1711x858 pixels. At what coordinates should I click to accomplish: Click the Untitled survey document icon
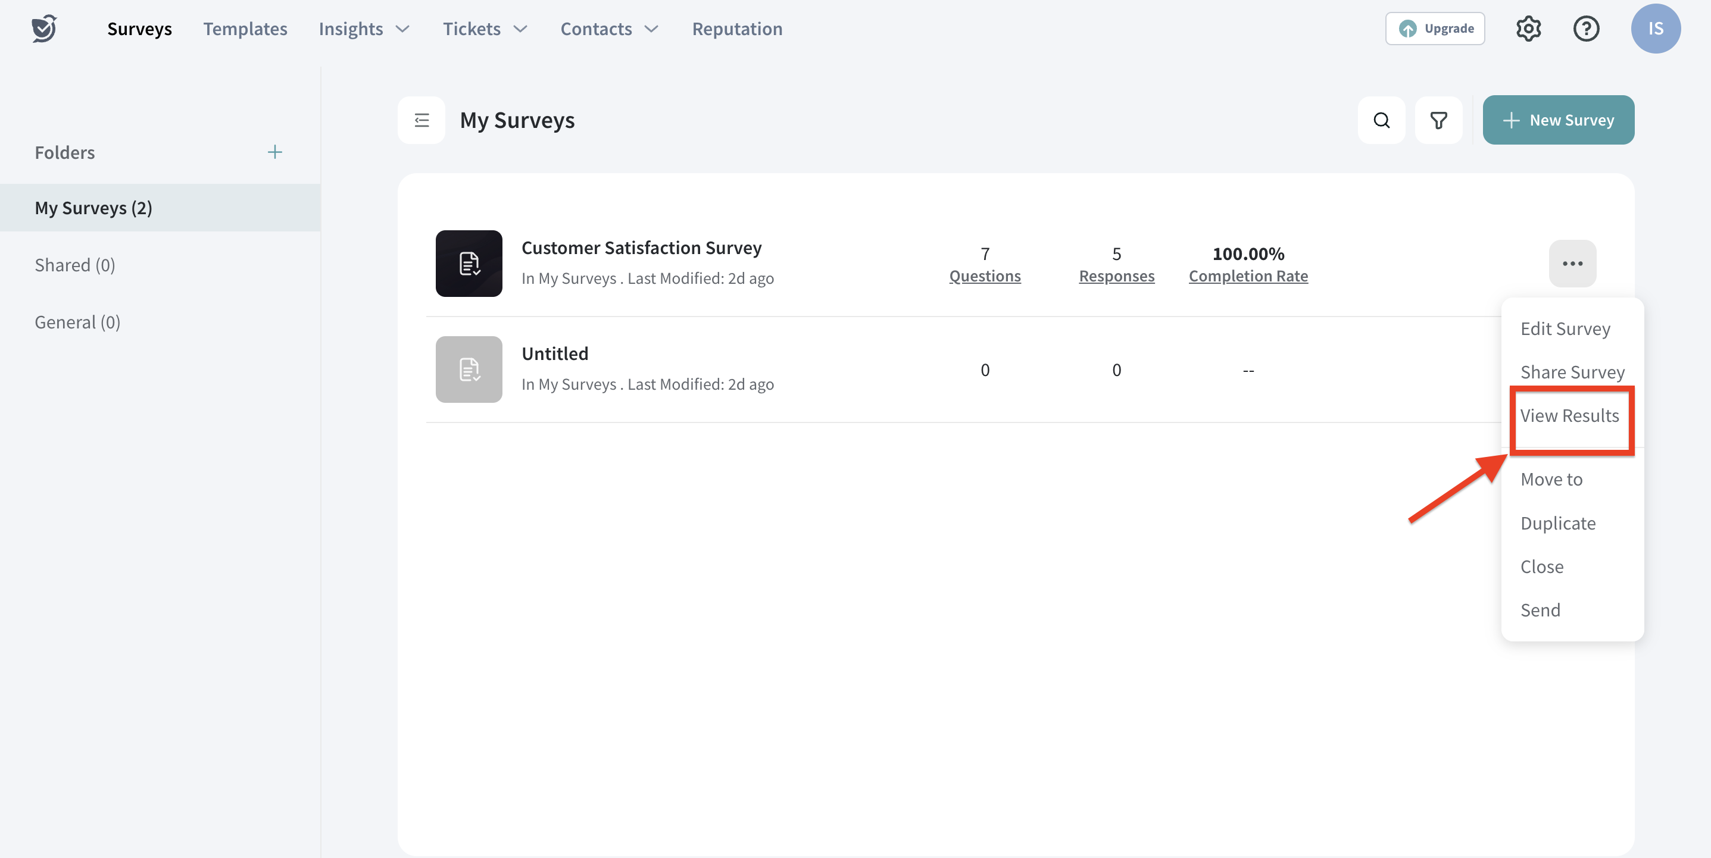tap(469, 370)
